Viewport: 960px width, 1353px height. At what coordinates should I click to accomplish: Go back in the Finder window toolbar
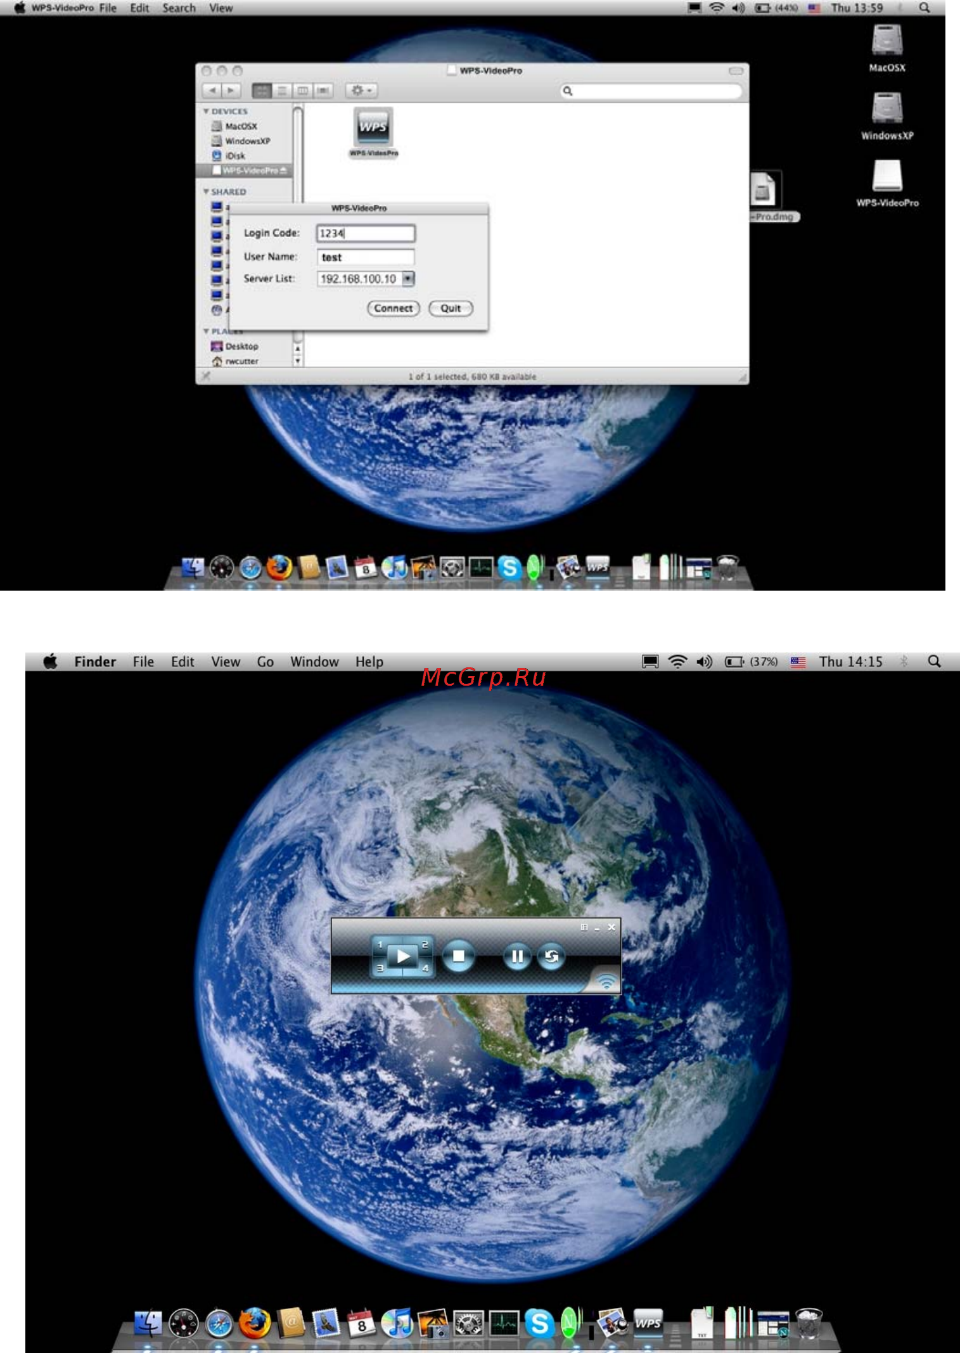point(212,91)
